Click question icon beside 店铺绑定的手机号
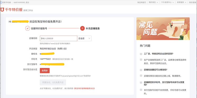197x98 pixels. coord(141,83)
